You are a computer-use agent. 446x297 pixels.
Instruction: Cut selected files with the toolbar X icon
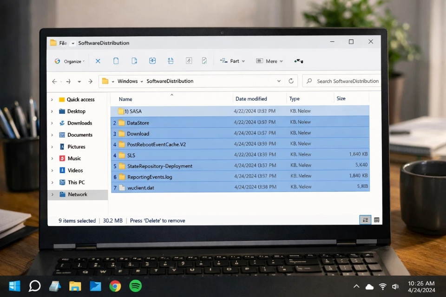pos(98,61)
